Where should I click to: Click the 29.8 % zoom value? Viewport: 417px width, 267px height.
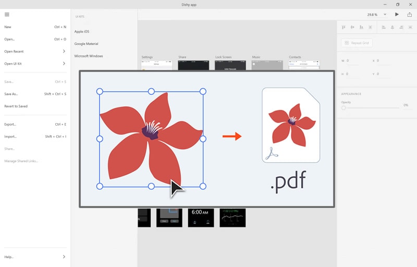click(372, 15)
